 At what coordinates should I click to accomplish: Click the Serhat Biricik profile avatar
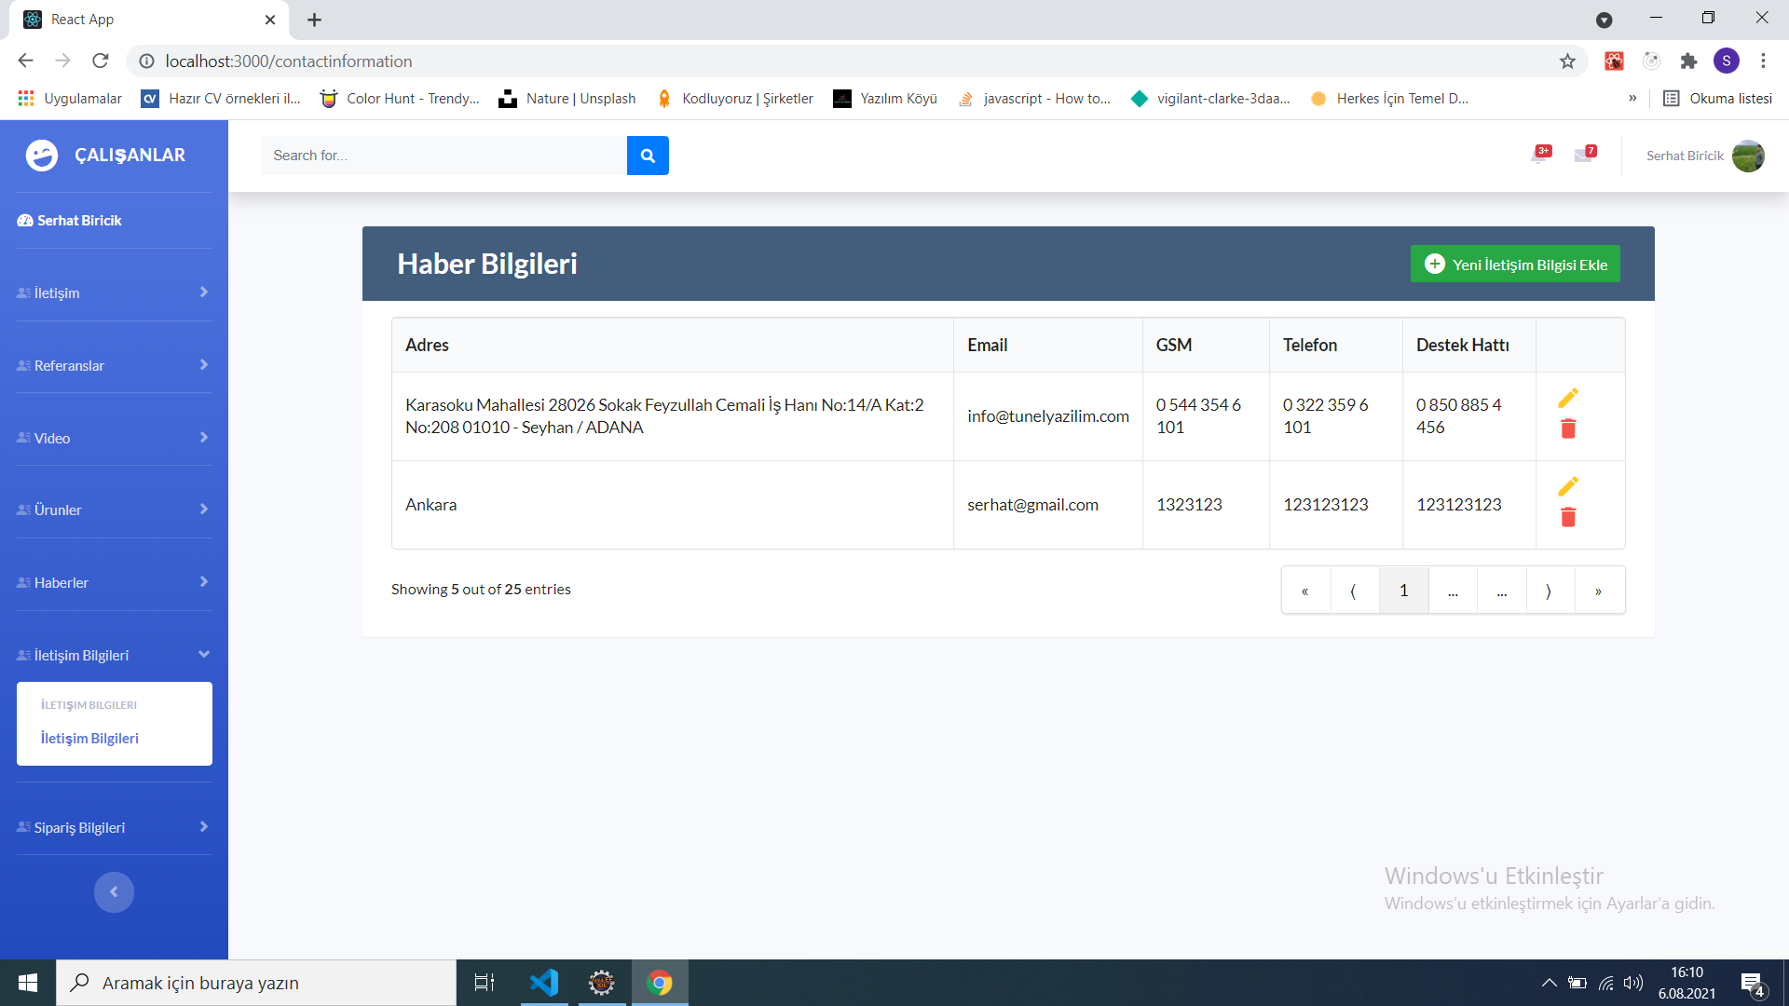tap(1747, 156)
